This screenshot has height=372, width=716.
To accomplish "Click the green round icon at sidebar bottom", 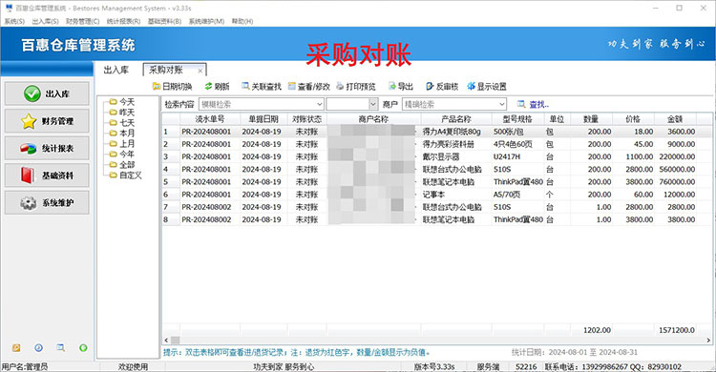I will coord(83,348).
